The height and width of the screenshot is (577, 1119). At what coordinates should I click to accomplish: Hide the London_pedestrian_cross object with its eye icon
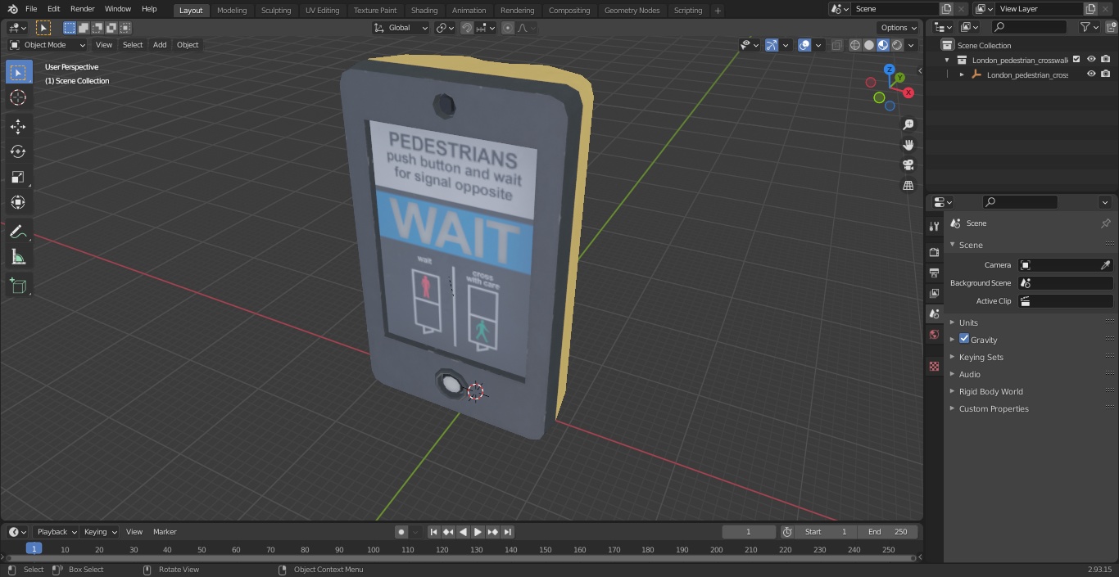coord(1091,74)
